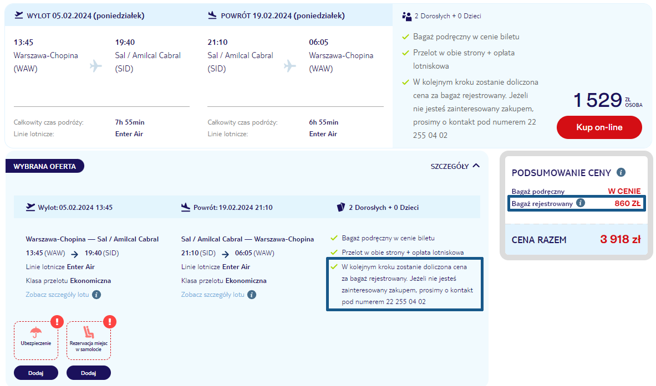Screen dimensions: 656x386
Task: Click Dodaj button under Rezerwacja miejsc
Action: click(x=89, y=373)
